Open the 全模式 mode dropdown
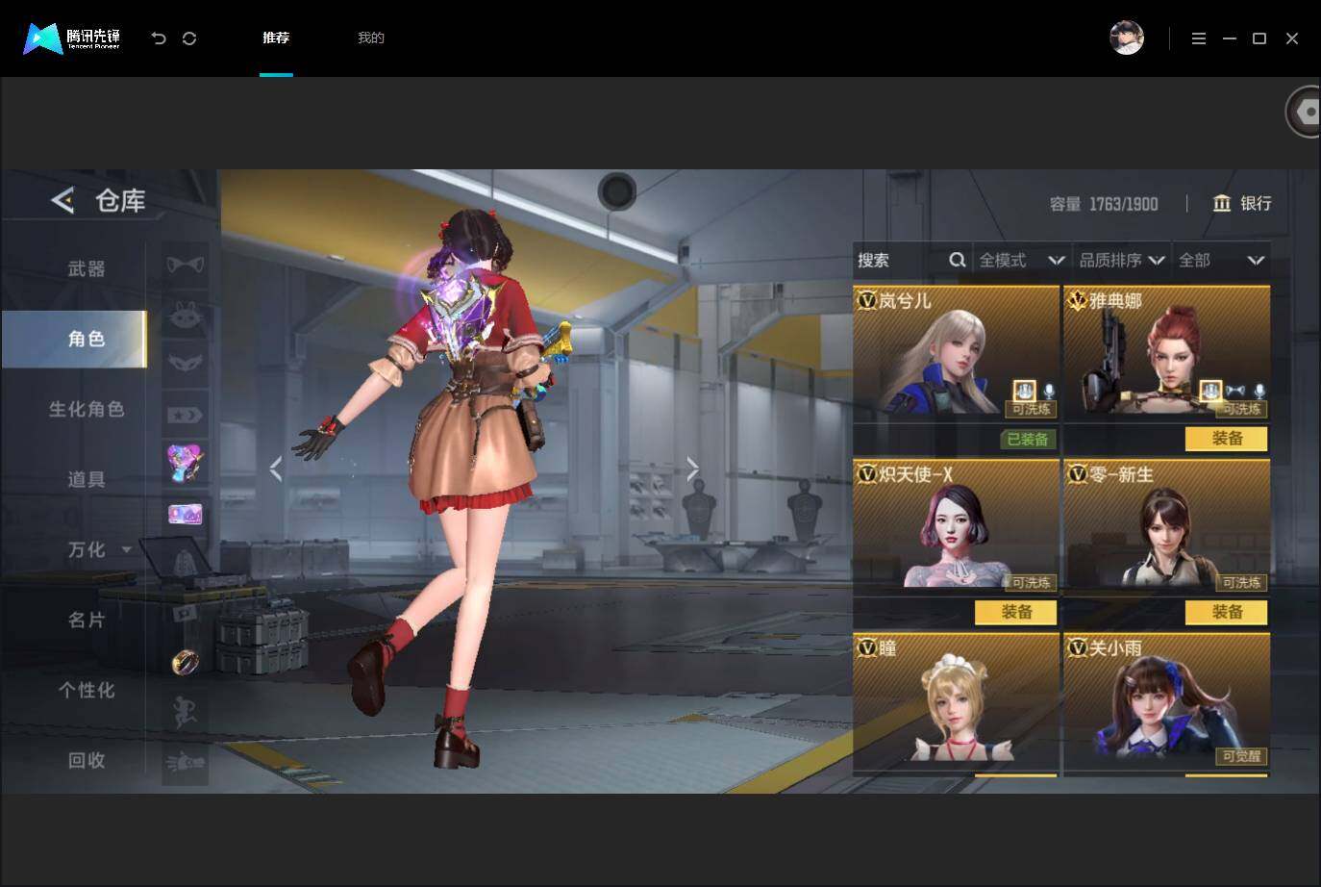1321x887 pixels. tap(1022, 260)
